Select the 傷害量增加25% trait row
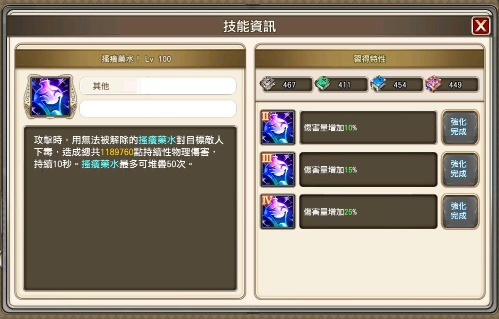This screenshot has height=319, width=499. pyautogui.click(x=368, y=212)
